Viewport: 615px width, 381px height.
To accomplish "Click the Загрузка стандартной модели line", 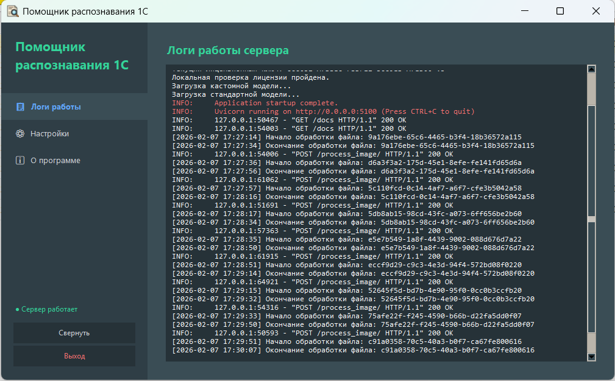I will coord(235,95).
